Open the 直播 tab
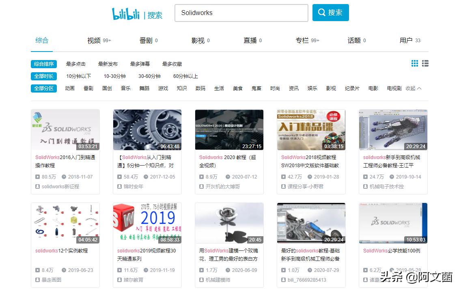This screenshot has width=461, height=291. coord(250,41)
